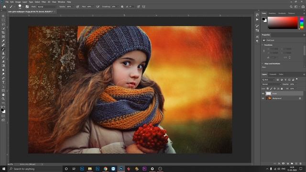Select the Clone Stamp tool
This screenshot has width=306, height=172.
pyautogui.click(x=3, y=53)
